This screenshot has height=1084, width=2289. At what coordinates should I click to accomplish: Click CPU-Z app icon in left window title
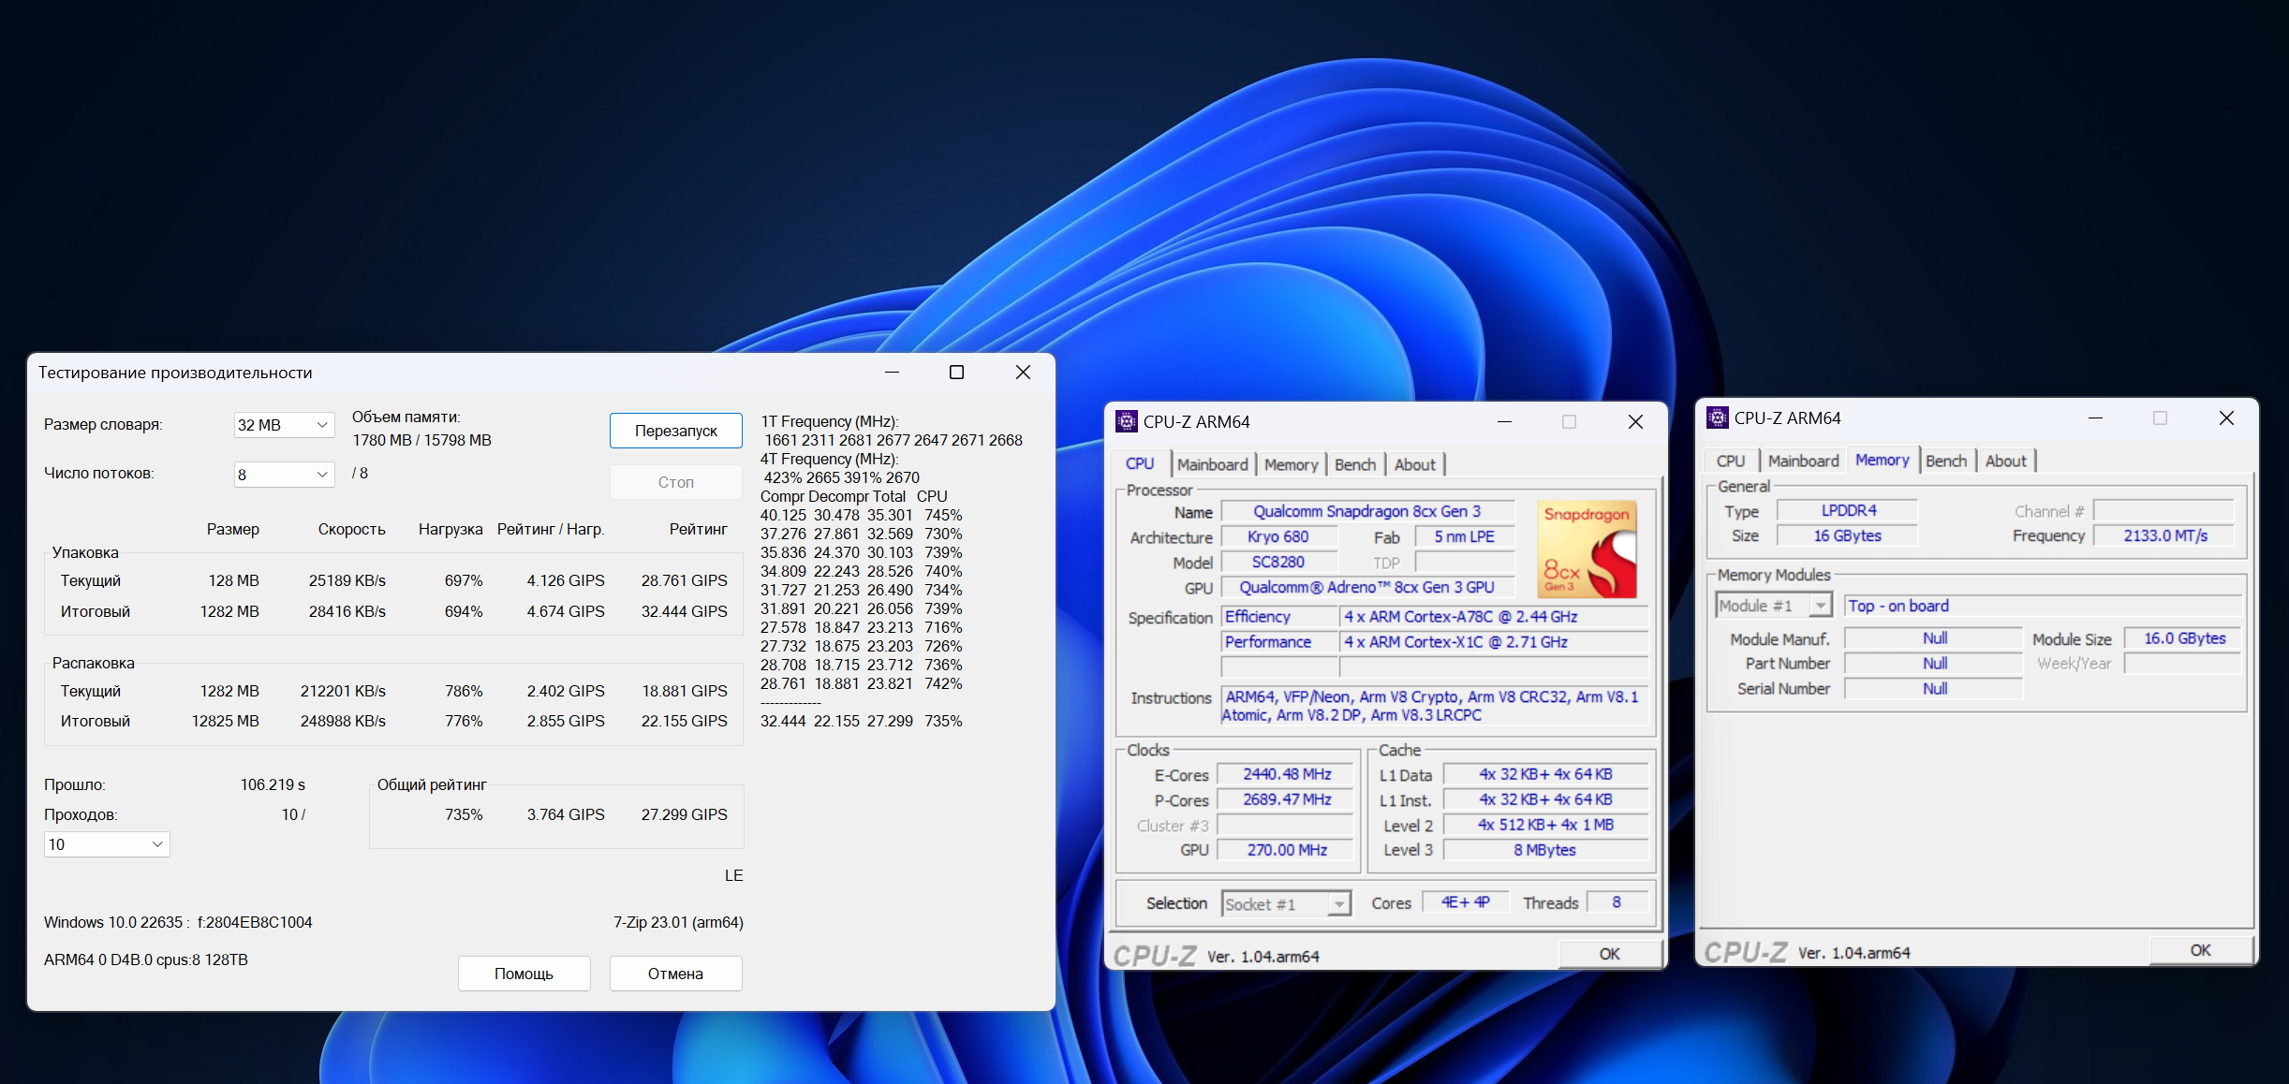click(x=1126, y=421)
